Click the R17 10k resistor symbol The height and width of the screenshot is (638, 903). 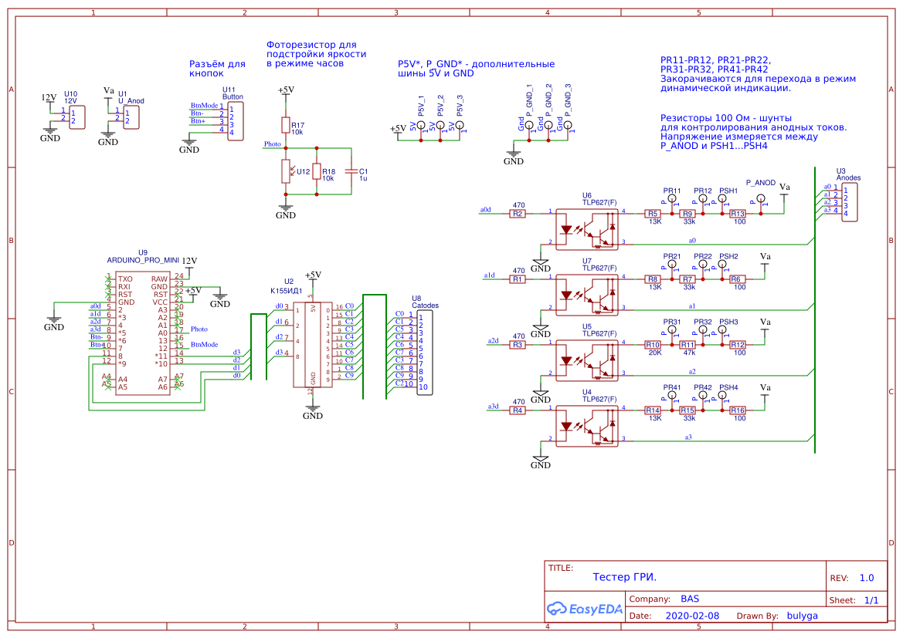coord(287,126)
